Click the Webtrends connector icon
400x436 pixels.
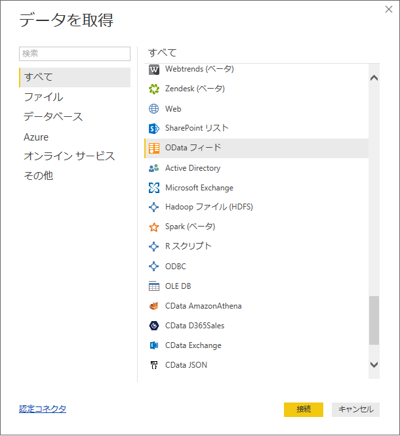154,70
